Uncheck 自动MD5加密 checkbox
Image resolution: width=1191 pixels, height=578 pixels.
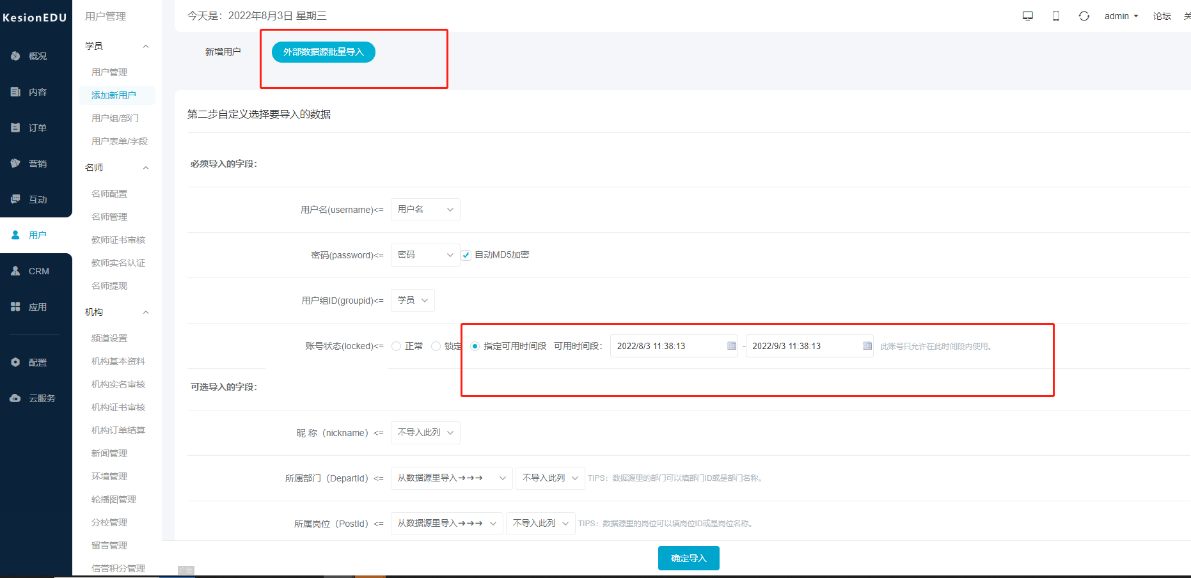466,254
